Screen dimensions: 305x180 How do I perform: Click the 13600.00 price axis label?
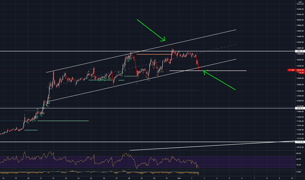(x=300, y=60)
